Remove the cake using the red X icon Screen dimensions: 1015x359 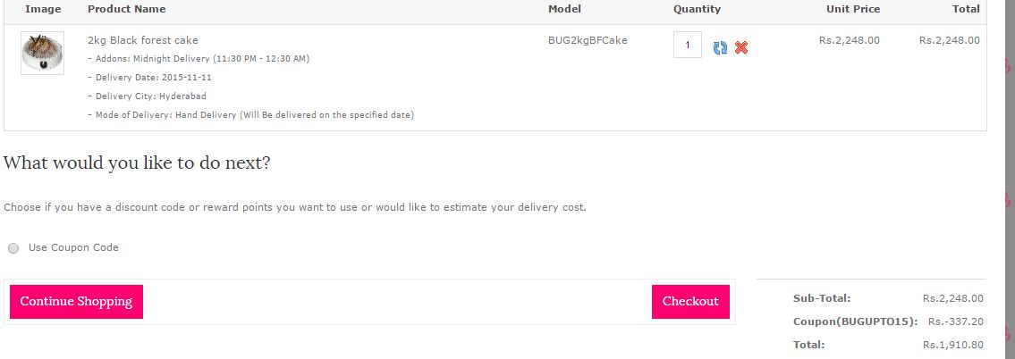(741, 47)
